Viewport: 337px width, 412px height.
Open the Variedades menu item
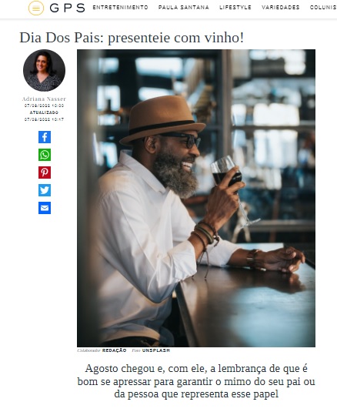tap(281, 8)
